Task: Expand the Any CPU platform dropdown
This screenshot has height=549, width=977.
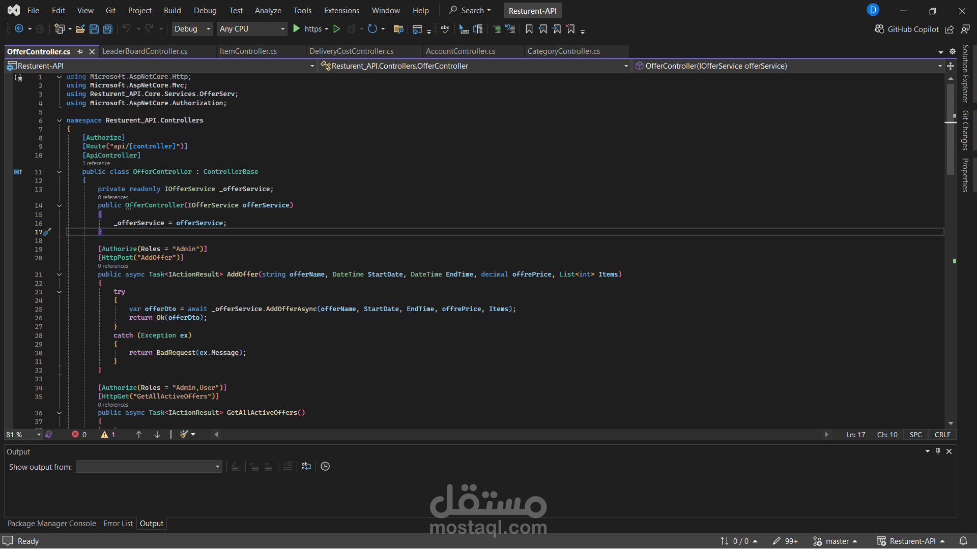Action: tap(252, 29)
